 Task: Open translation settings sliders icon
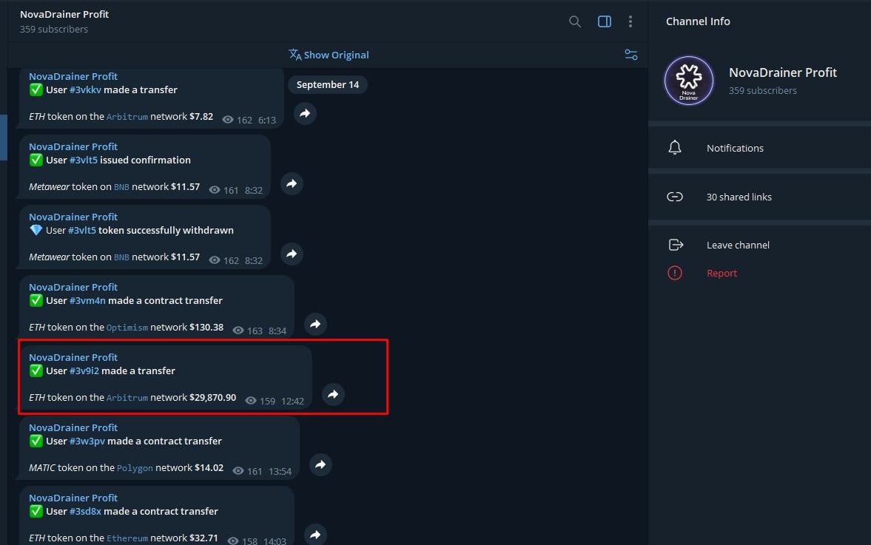click(631, 55)
